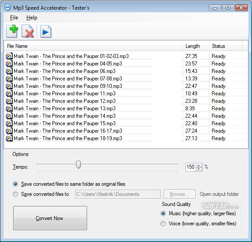Click the length value 22:47
This screenshot has height=242, width=252.
pyautogui.click(x=191, y=86)
